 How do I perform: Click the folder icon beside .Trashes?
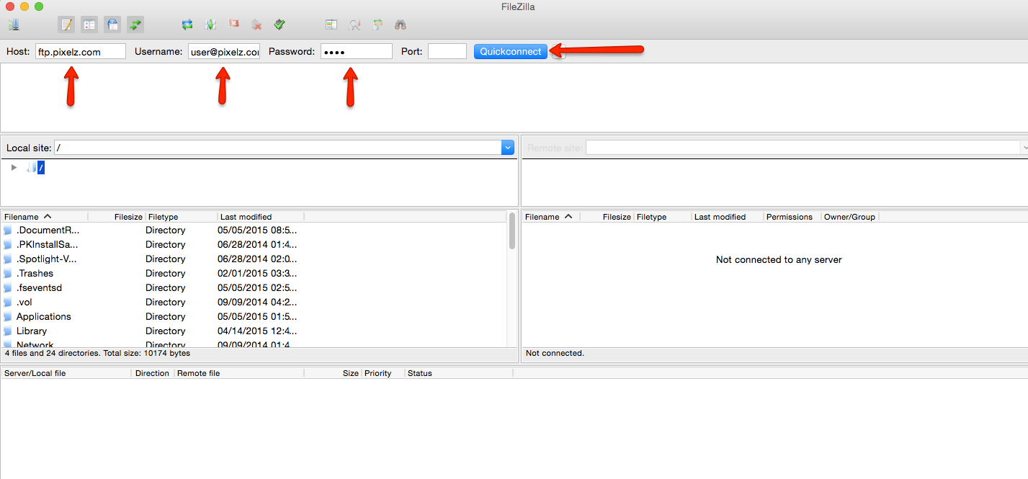pos(8,274)
